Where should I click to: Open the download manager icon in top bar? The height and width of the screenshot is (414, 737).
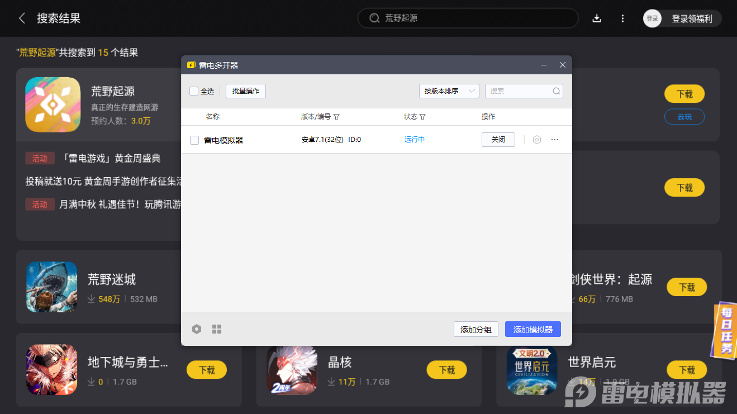(597, 18)
